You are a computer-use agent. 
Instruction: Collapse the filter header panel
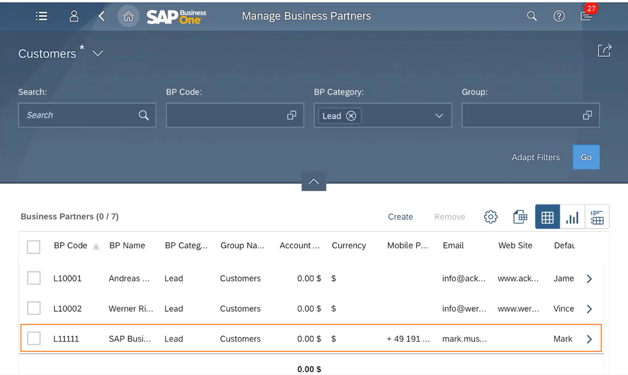point(314,182)
